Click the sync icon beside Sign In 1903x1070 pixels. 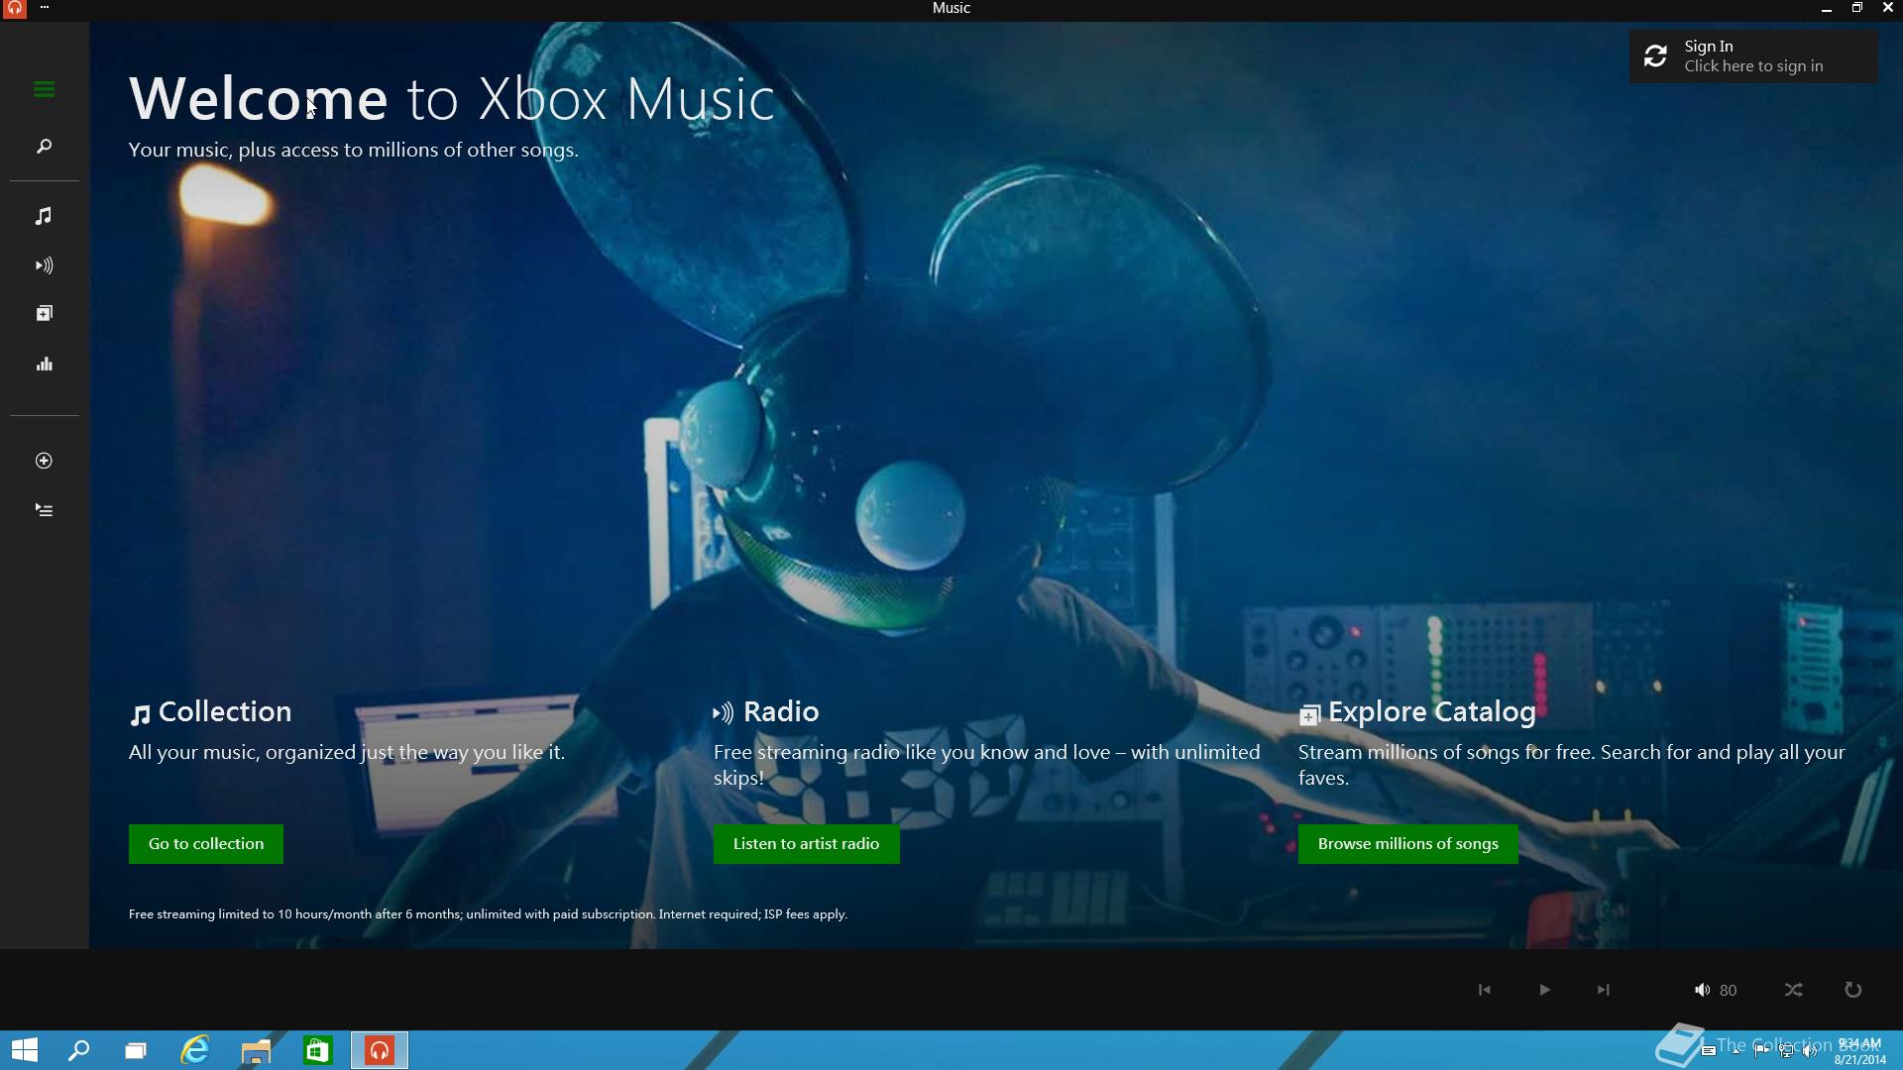(x=1655, y=56)
